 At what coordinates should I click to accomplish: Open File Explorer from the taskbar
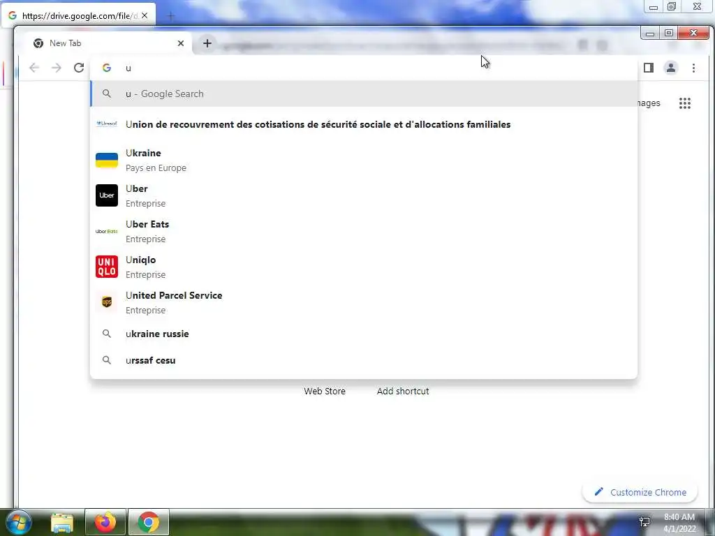[62, 522]
